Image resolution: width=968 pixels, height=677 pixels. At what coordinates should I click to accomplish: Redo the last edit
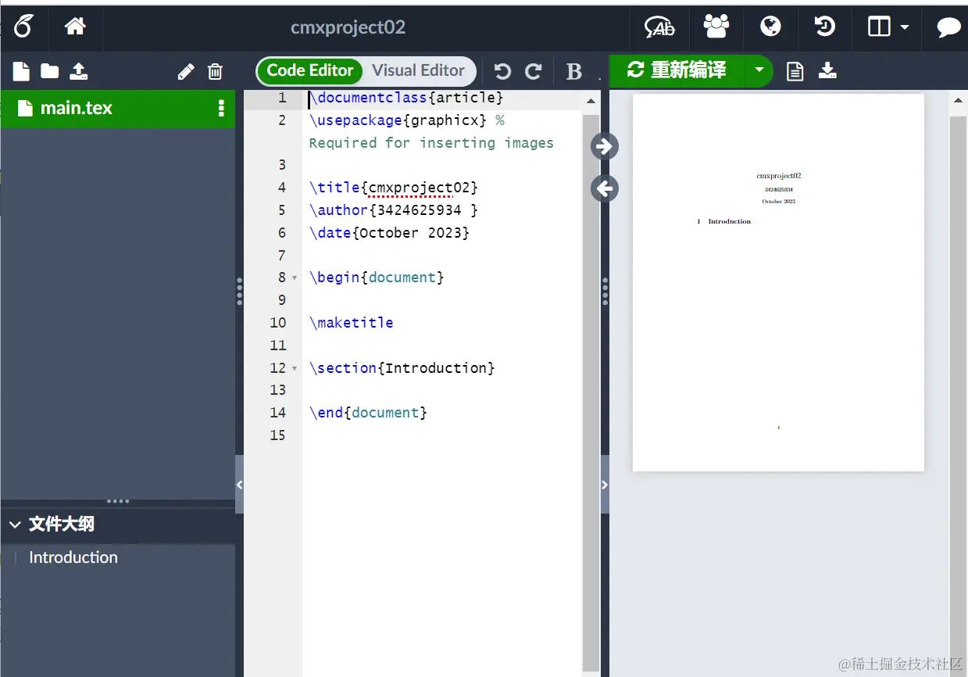point(534,72)
